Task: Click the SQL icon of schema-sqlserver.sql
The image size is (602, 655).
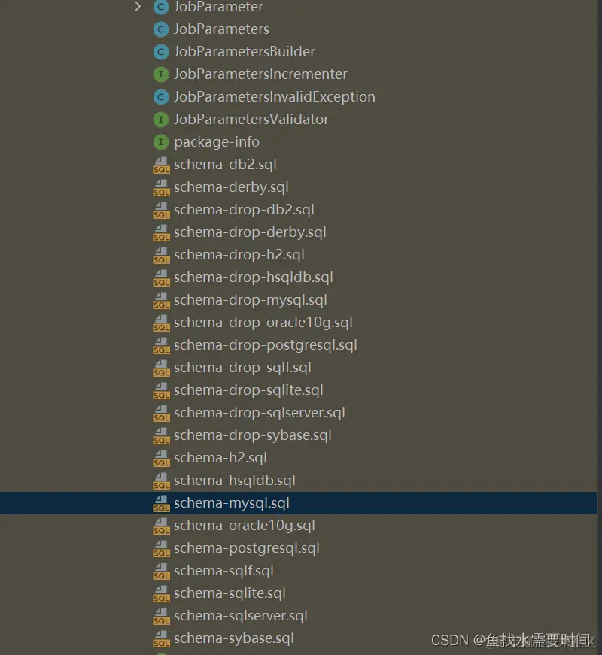Action: (x=161, y=616)
